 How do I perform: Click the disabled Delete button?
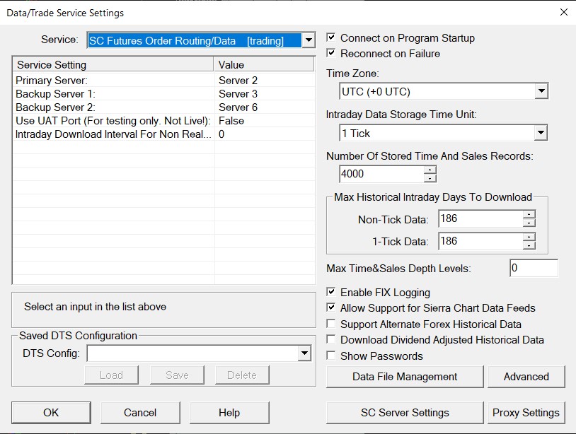pos(242,375)
